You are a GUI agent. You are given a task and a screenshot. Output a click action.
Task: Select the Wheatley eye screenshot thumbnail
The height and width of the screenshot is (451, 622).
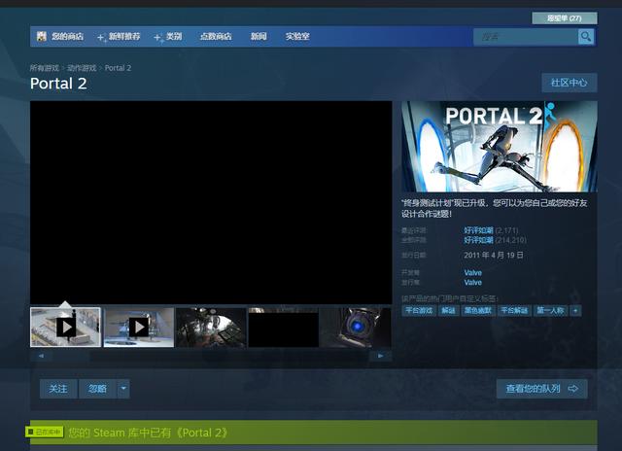(x=356, y=328)
